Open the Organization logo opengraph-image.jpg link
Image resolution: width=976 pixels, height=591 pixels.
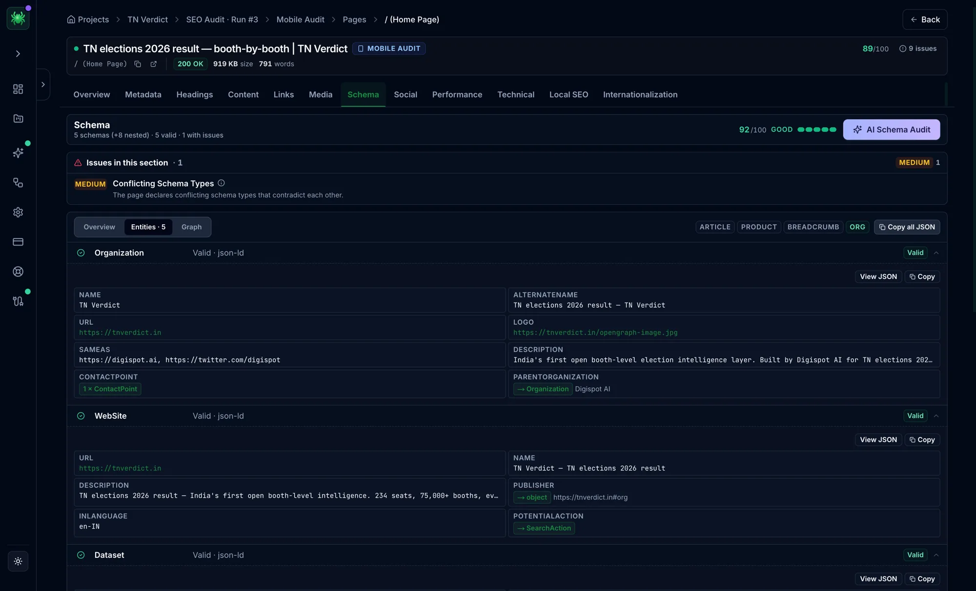tap(595, 333)
